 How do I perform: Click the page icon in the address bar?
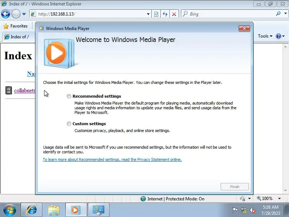(x=33, y=14)
